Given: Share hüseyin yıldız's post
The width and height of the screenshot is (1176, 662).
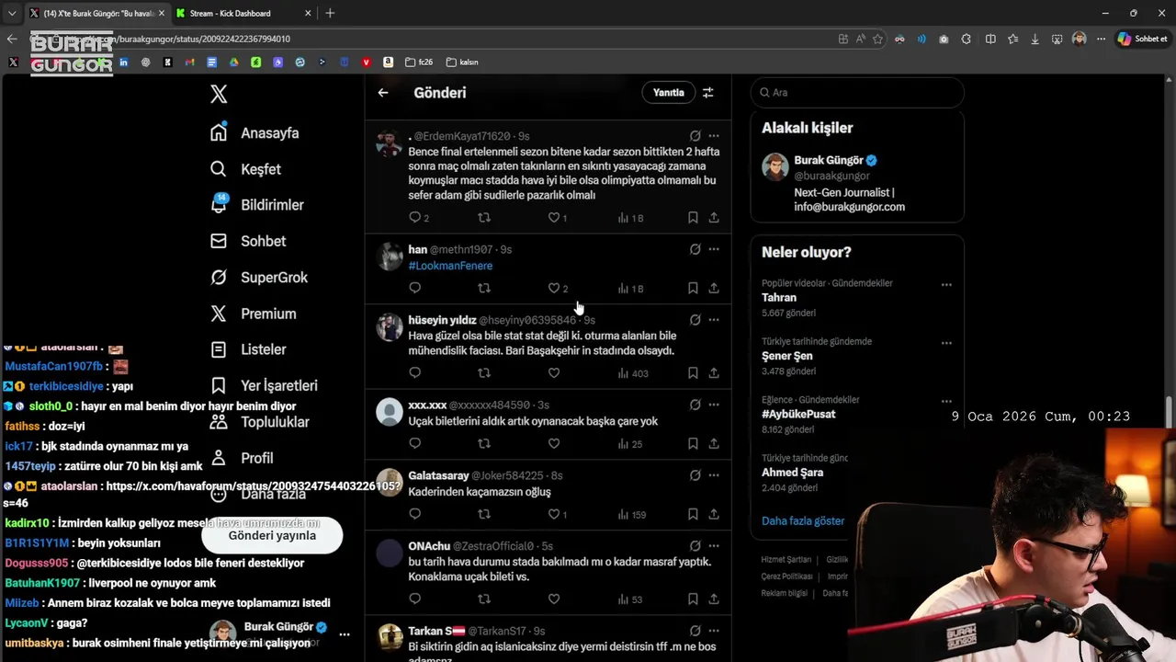Looking at the screenshot, I should click(714, 373).
